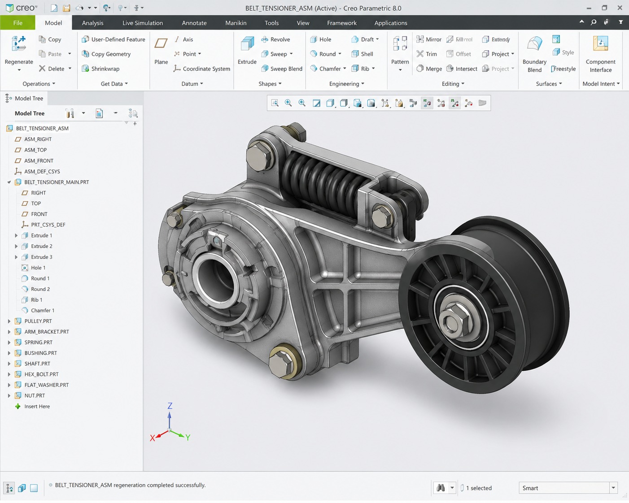
Task: Expand the PULLEY.PRT component
Action: (x=9, y=321)
